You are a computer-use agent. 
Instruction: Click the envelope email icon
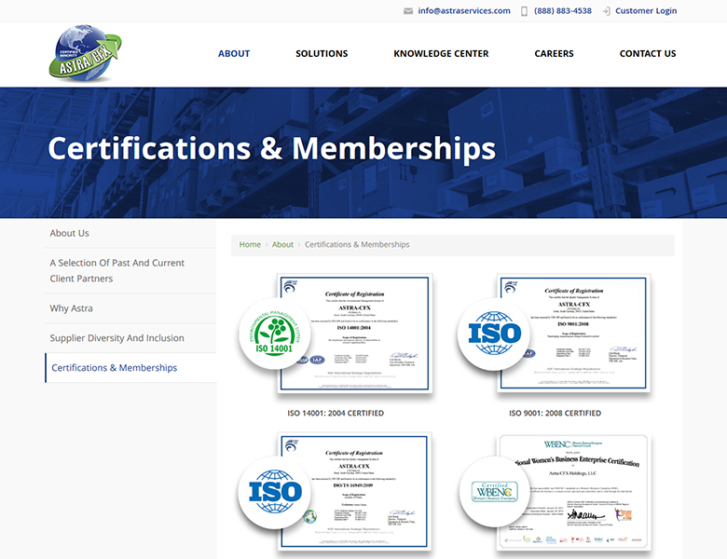pyautogui.click(x=408, y=11)
